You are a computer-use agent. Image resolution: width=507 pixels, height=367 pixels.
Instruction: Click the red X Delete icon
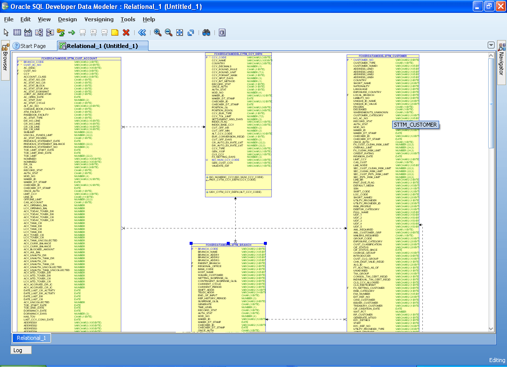(127, 32)
